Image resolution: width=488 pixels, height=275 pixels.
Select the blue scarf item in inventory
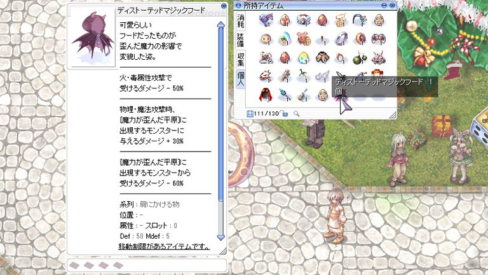click(x=266, y=20)
